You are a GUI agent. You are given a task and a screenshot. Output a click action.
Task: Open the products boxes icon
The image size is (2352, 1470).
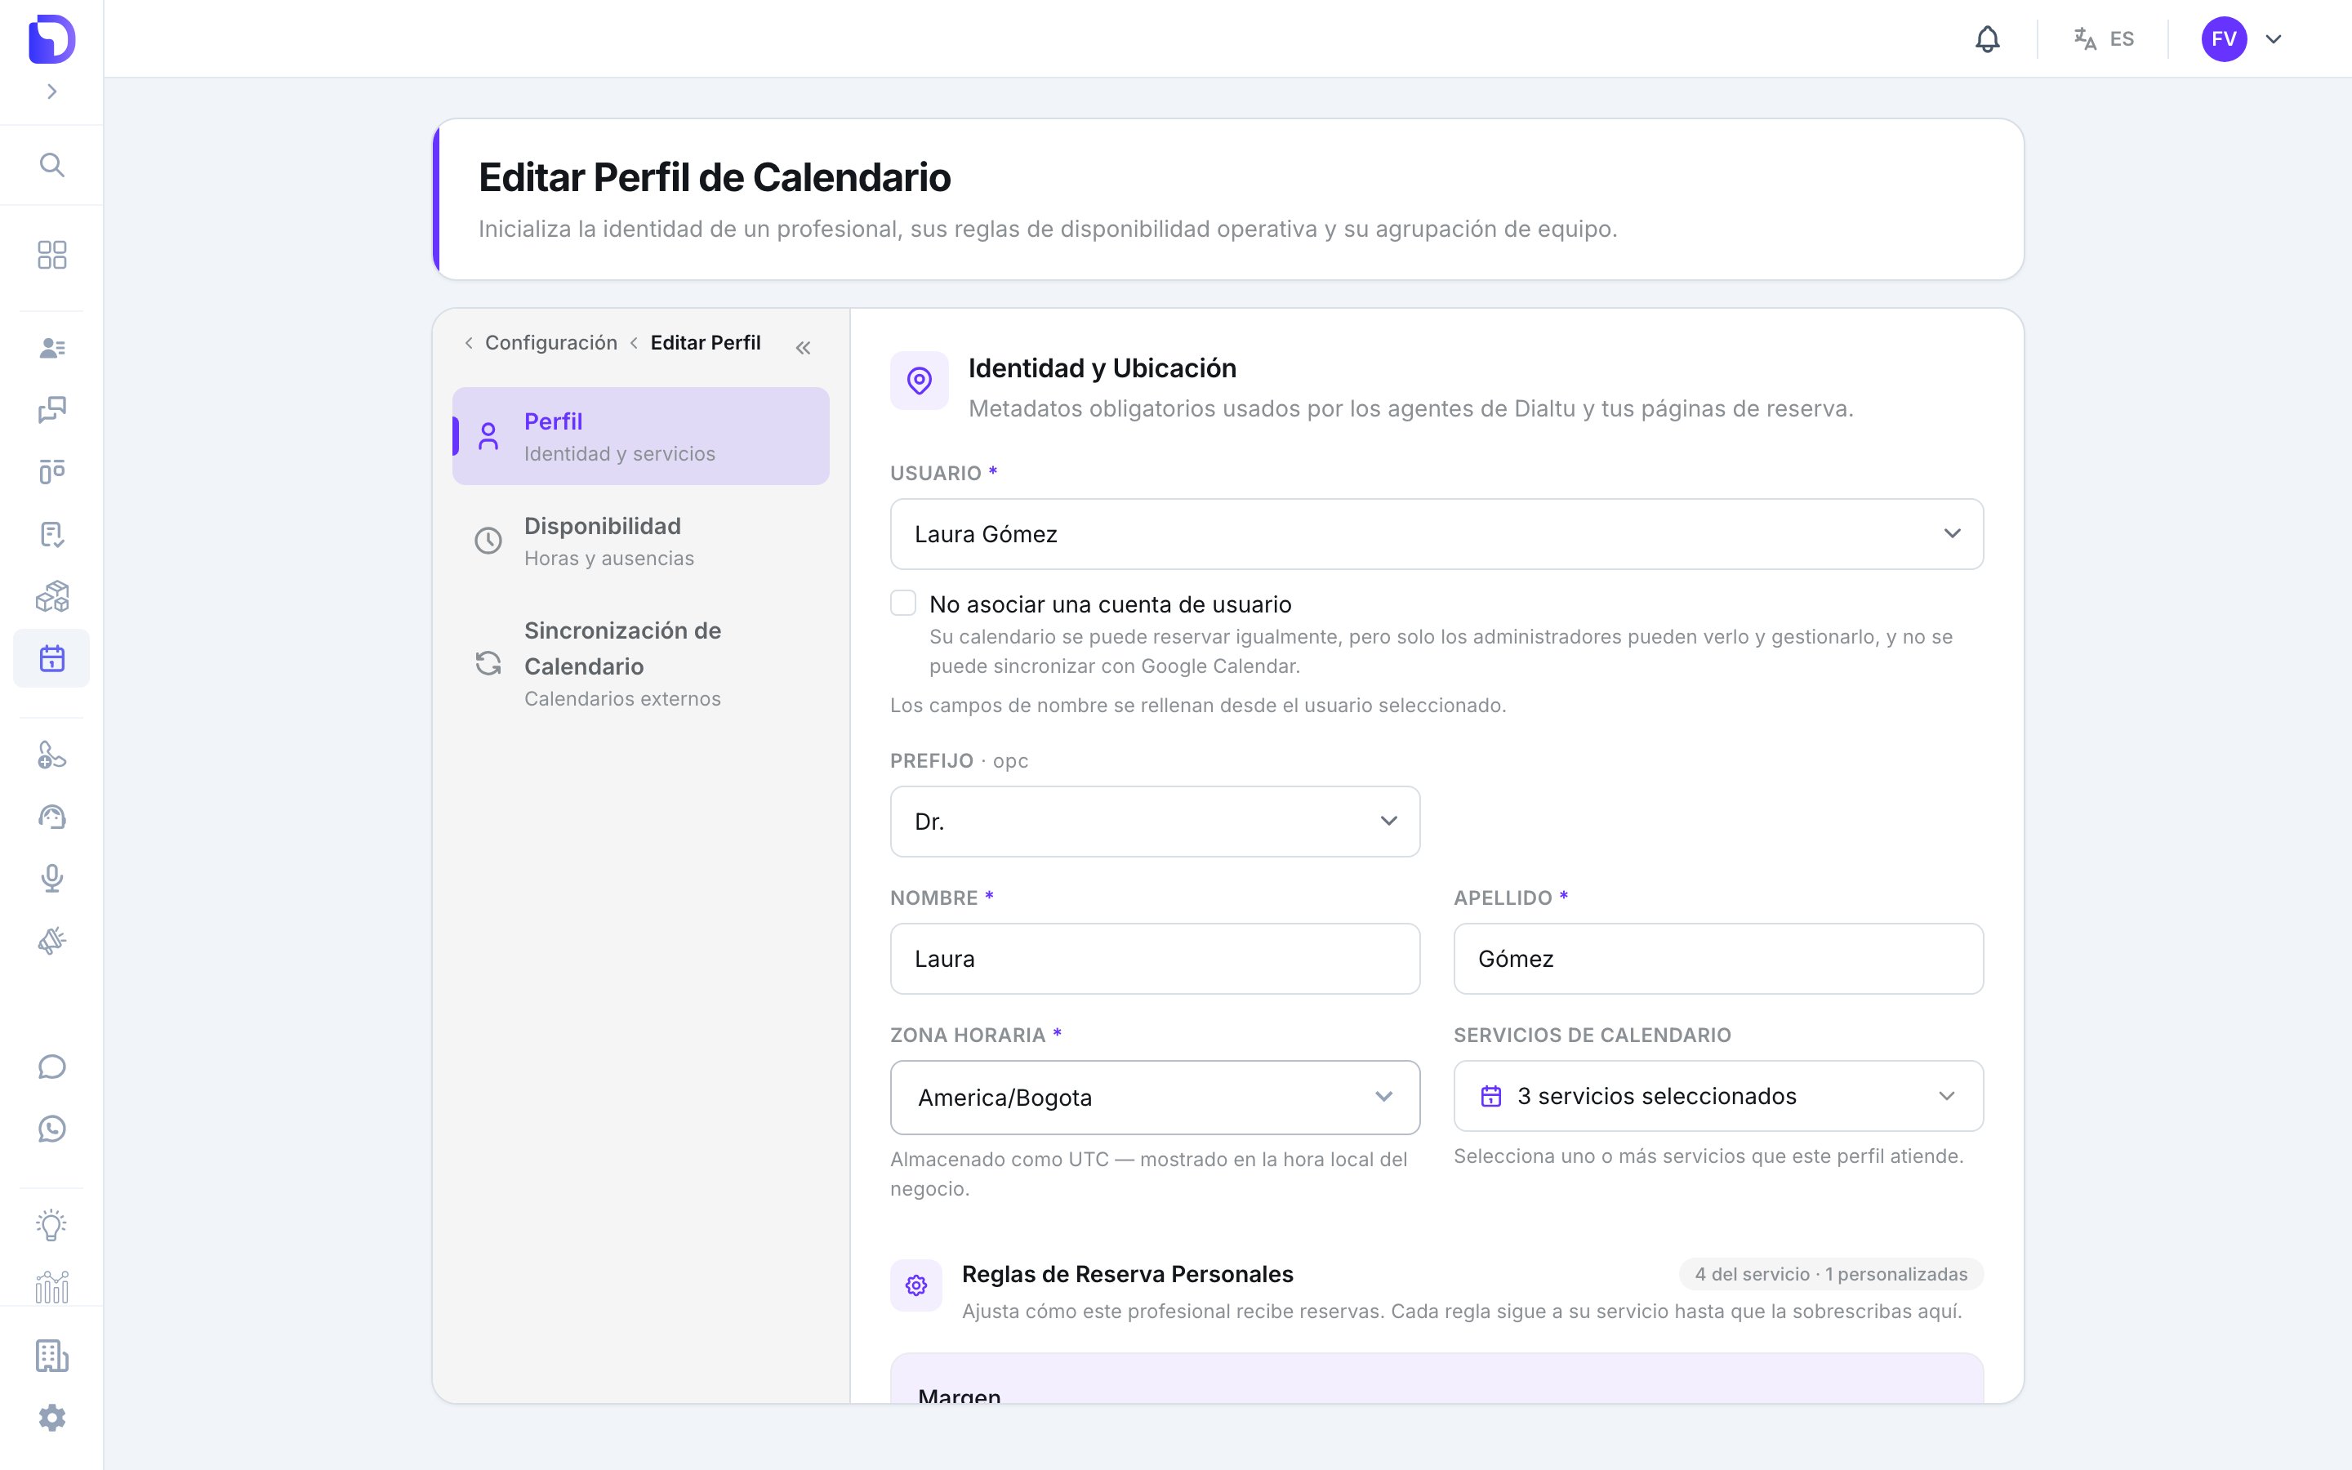click(52, 596)
